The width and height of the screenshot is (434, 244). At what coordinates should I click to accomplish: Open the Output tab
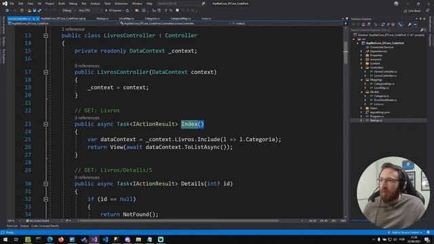click(24, 226)
